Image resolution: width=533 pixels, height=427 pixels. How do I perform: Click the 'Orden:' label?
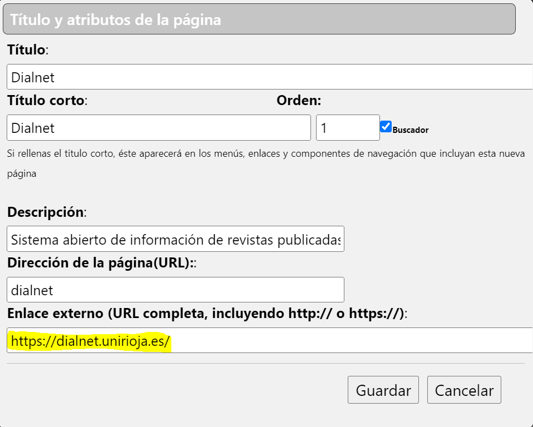tap(299, 101)
